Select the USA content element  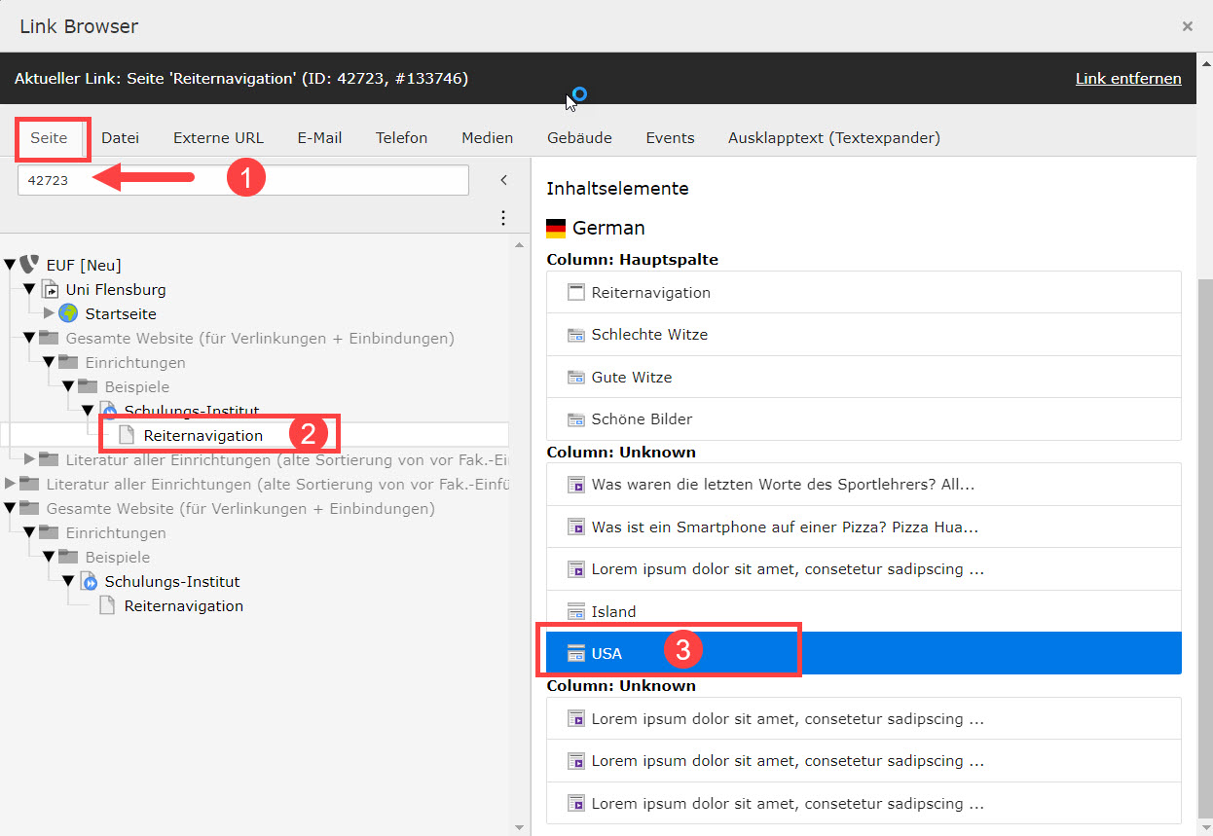click(x=606, y=654)
